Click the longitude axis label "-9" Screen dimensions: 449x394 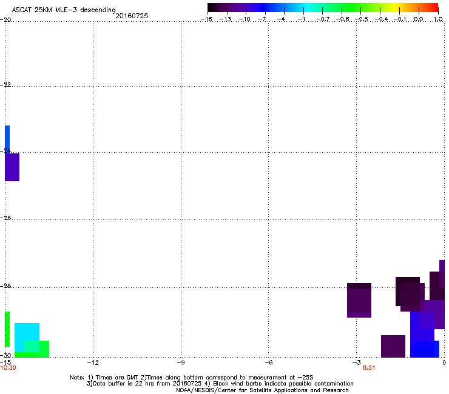[181, 363]
